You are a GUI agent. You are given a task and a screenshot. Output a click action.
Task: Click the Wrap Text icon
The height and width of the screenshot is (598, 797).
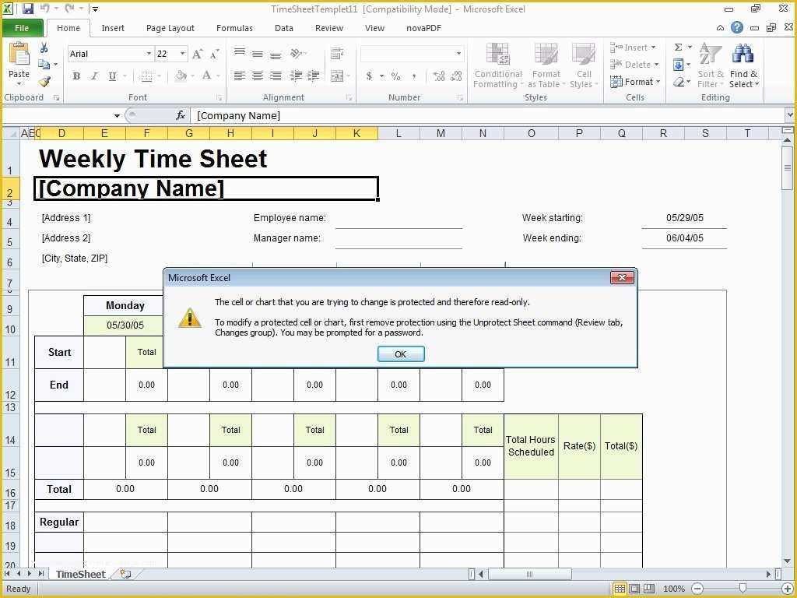coord(336,53)
